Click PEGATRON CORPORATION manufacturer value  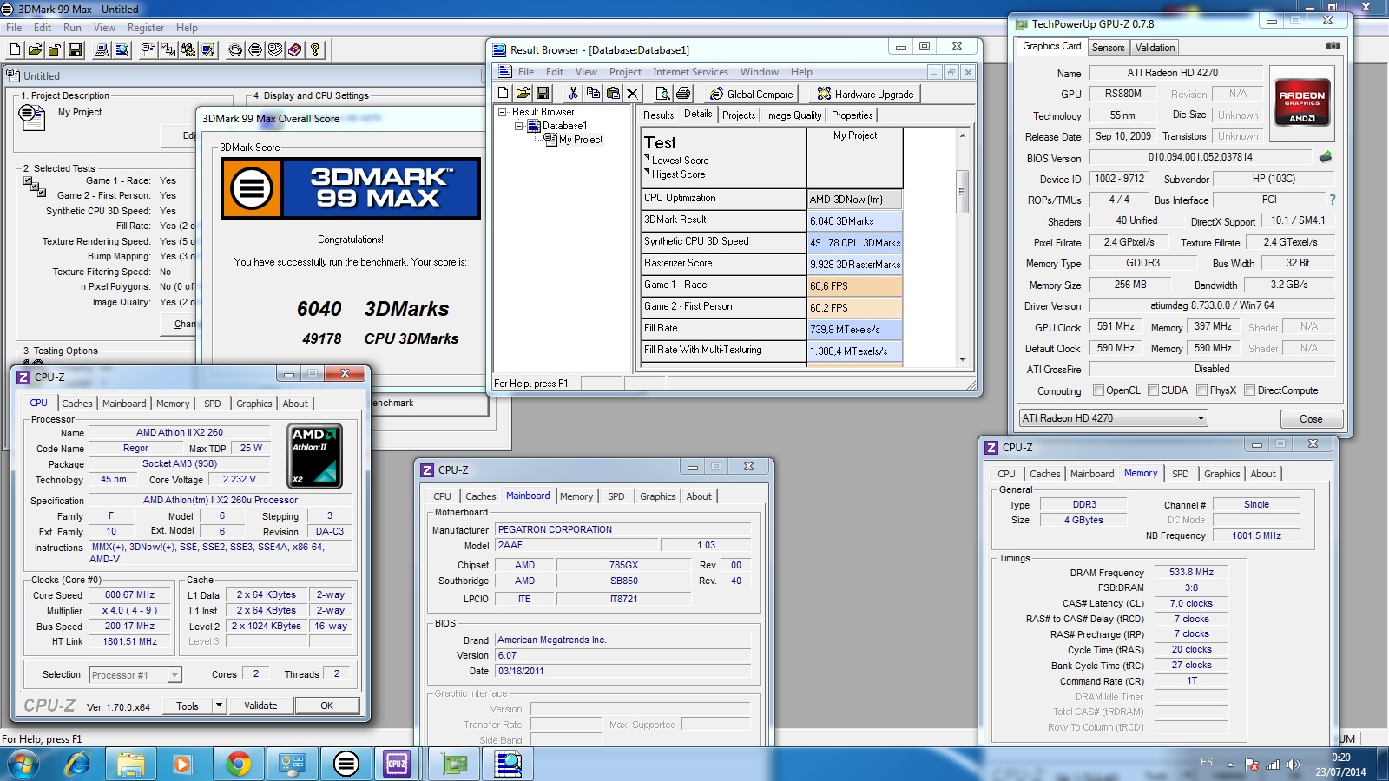pyautogui.click(x=622, y=529)
